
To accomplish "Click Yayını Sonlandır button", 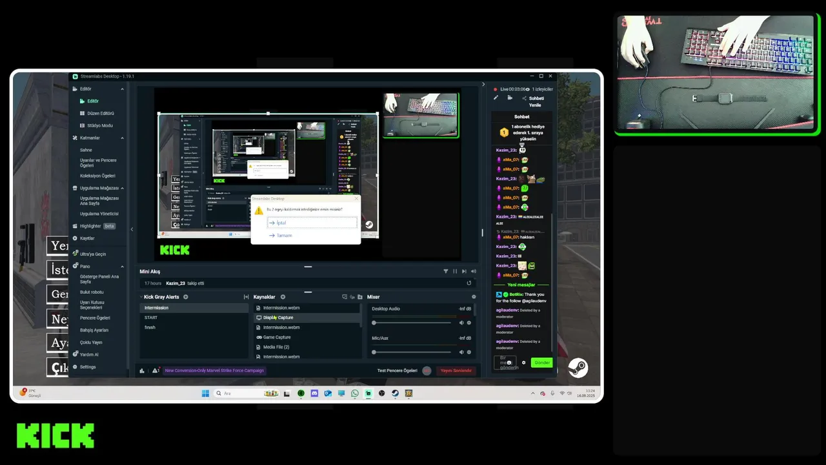I will pos(456,371).
